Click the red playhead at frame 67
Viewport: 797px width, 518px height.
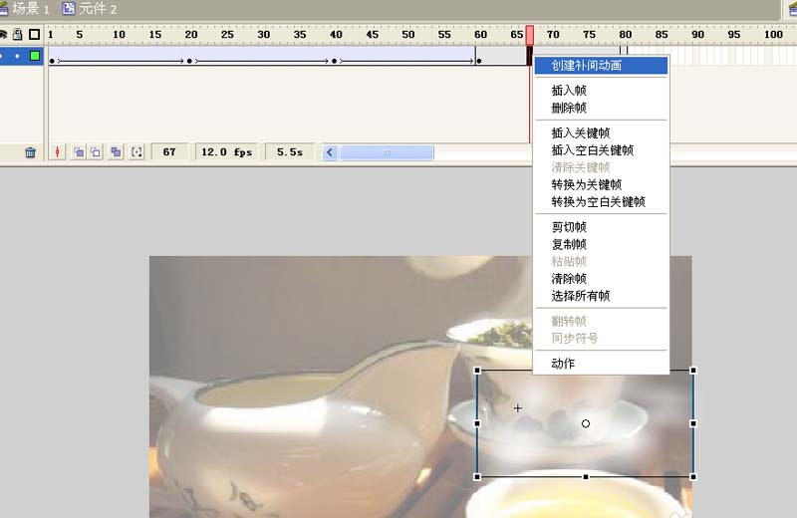pyautogui.click(x=530, y=36)
